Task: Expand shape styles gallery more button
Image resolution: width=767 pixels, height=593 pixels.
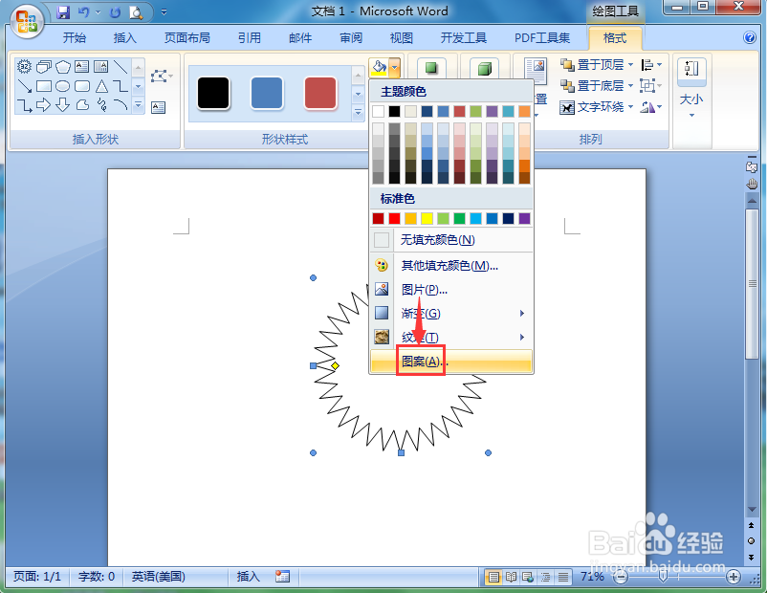Action: click(358, 113)
